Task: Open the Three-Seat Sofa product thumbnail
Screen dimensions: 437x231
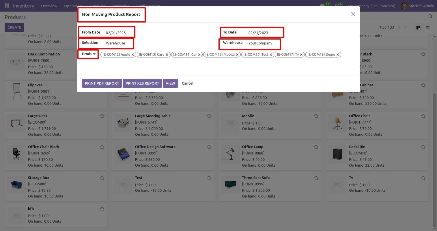Action: [x=230, y=185]
